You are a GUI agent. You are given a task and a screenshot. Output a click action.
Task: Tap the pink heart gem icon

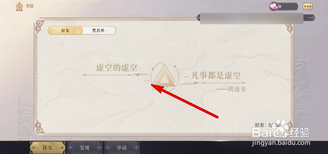click(x=274, y=7)
